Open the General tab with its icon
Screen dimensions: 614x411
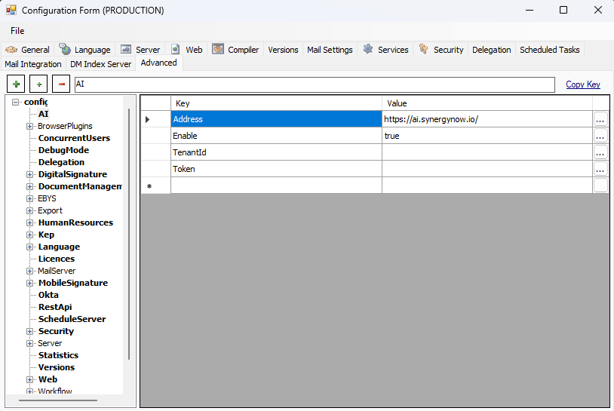point(28,50)
